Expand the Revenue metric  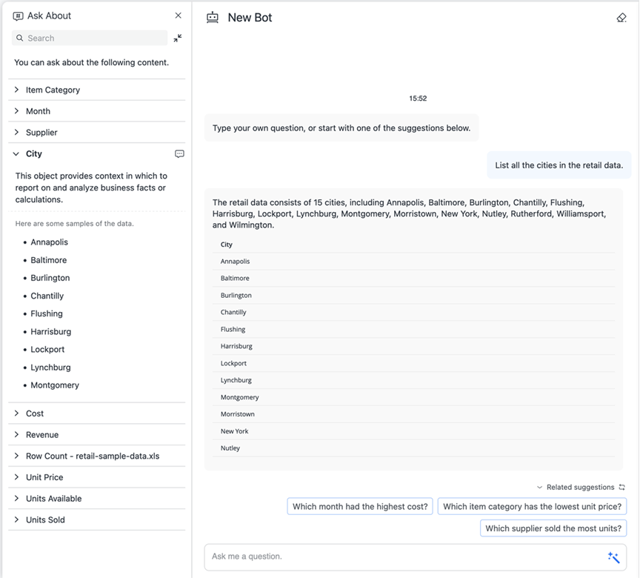click(16, 435)
